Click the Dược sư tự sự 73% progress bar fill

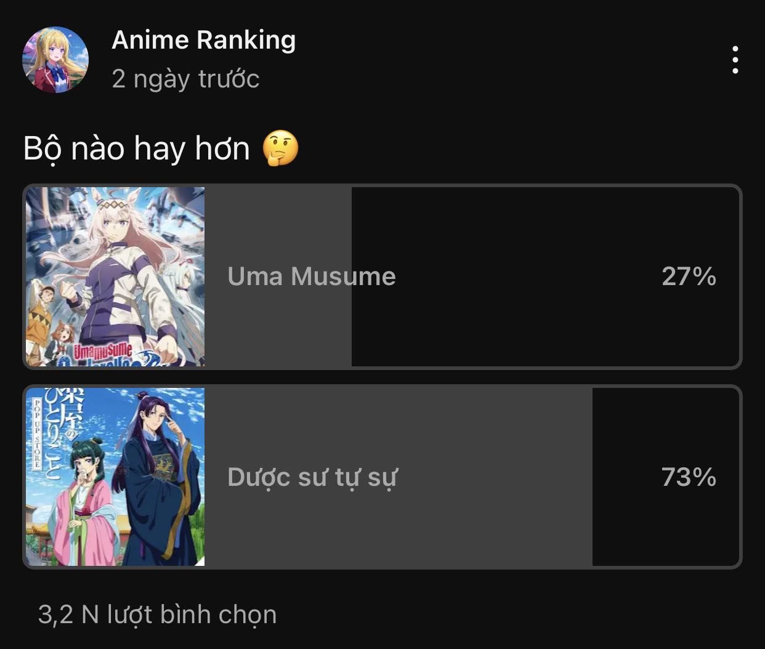(x=399, y=477)
